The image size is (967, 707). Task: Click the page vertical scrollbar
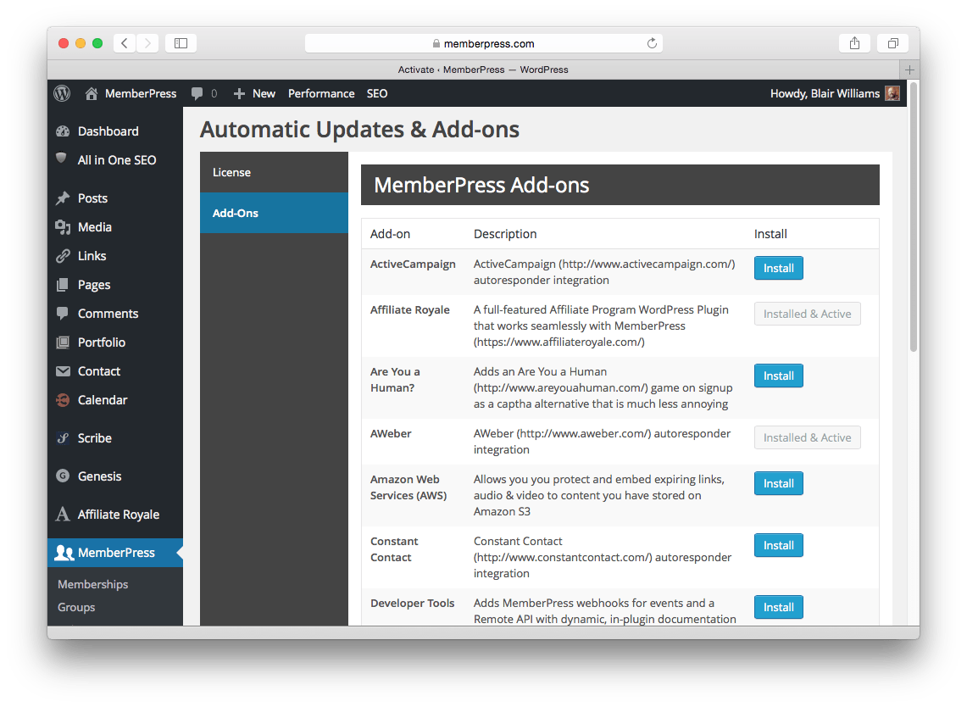(914, 217)
